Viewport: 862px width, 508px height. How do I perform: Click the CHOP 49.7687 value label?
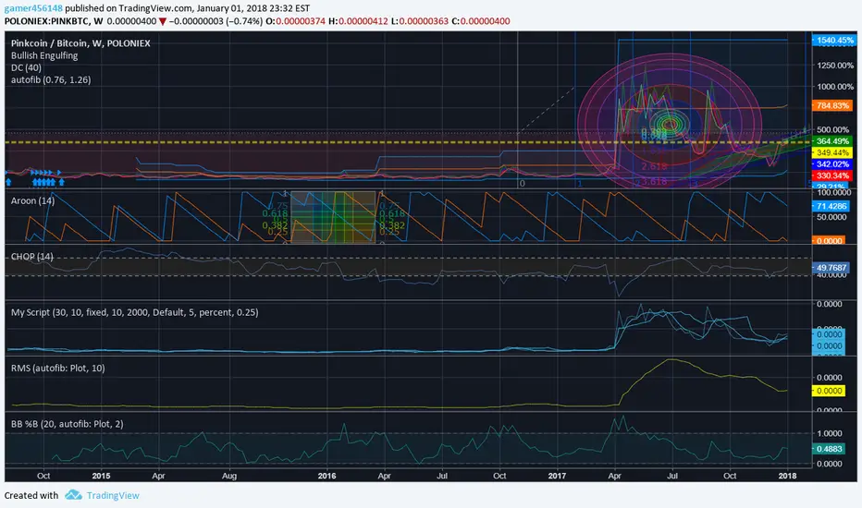pyautogui.click(x=831, y=268)
